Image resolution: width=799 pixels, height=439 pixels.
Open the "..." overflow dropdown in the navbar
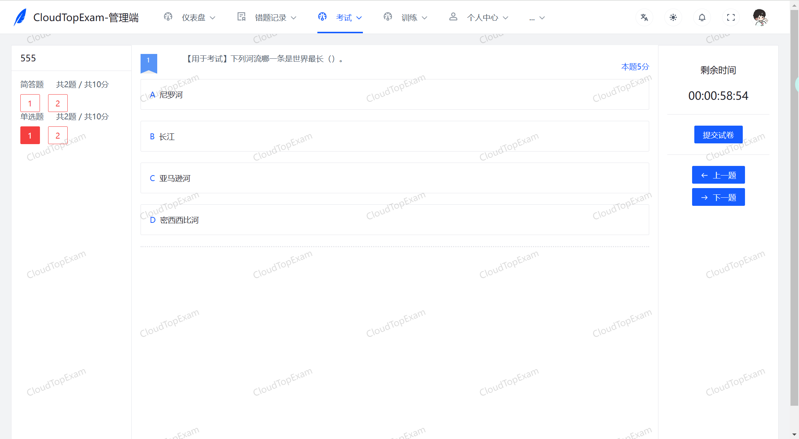(x=536, y=17)
